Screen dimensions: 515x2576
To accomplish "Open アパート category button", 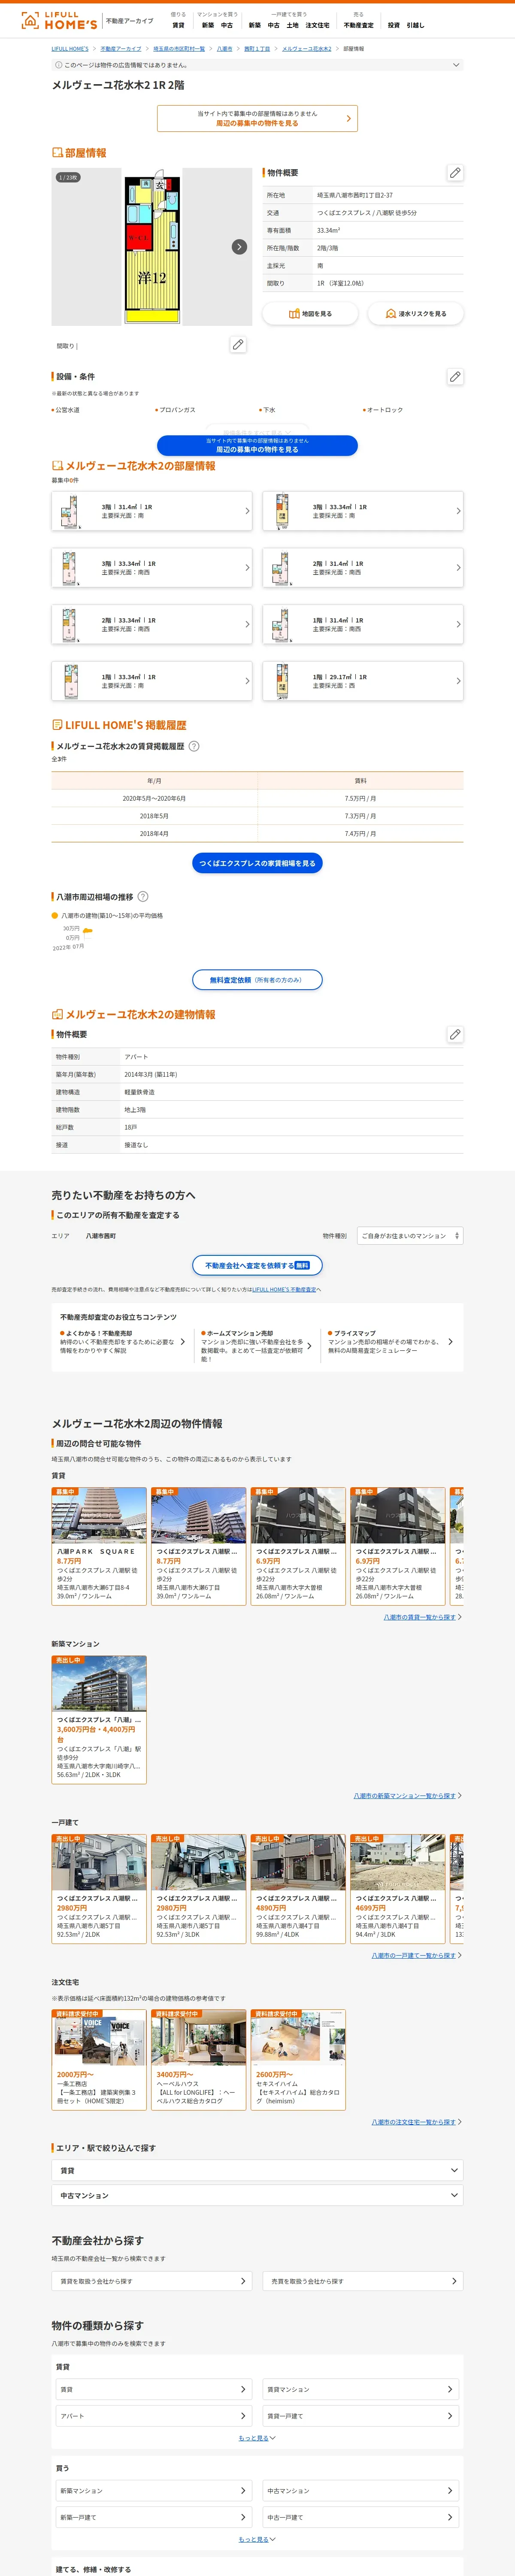I will [x=154, y=2416].
